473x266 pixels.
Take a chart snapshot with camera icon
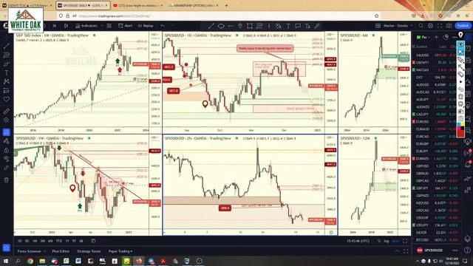point(449,26)
